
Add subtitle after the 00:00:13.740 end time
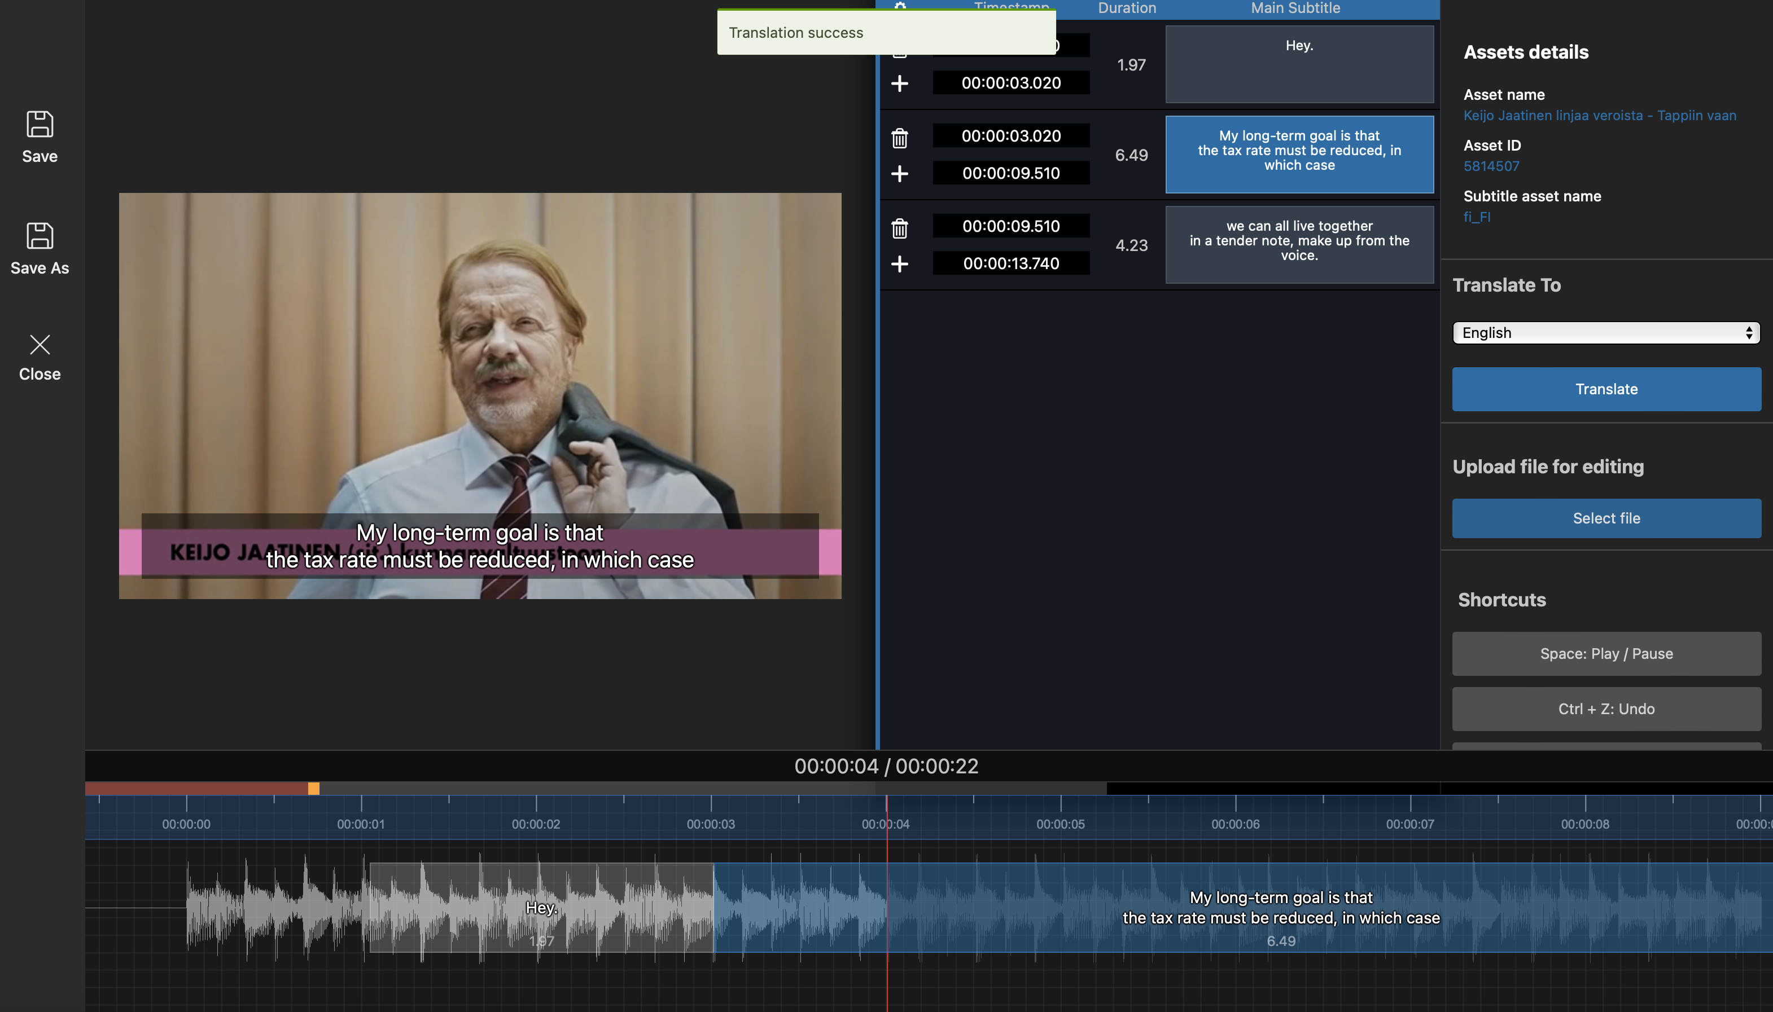[899, 264]
